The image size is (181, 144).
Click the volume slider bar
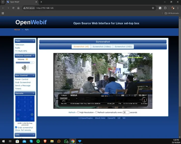24,62
